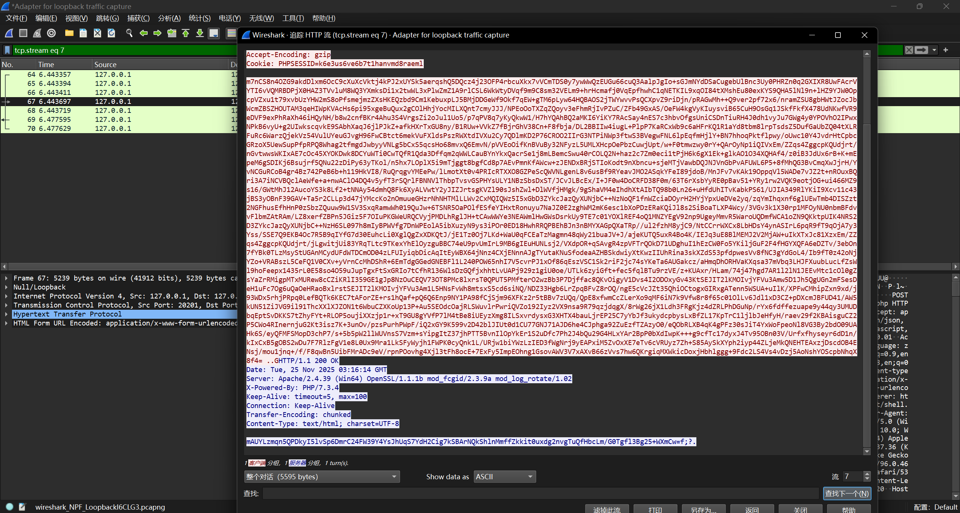
Task: Open the 统计(S) menu
Action: (x=199, y=18)
